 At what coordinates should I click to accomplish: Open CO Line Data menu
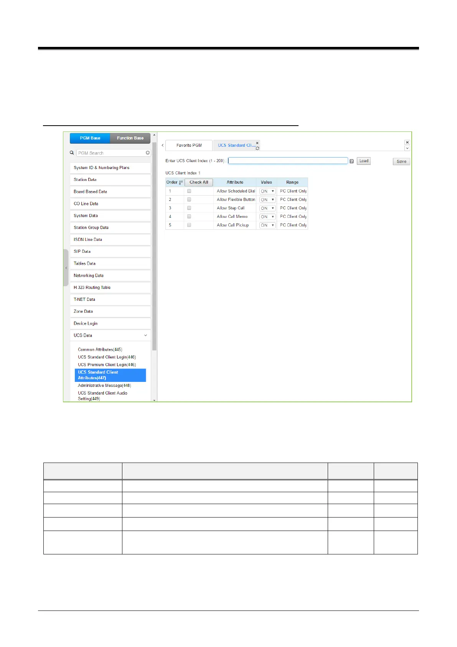110,204
